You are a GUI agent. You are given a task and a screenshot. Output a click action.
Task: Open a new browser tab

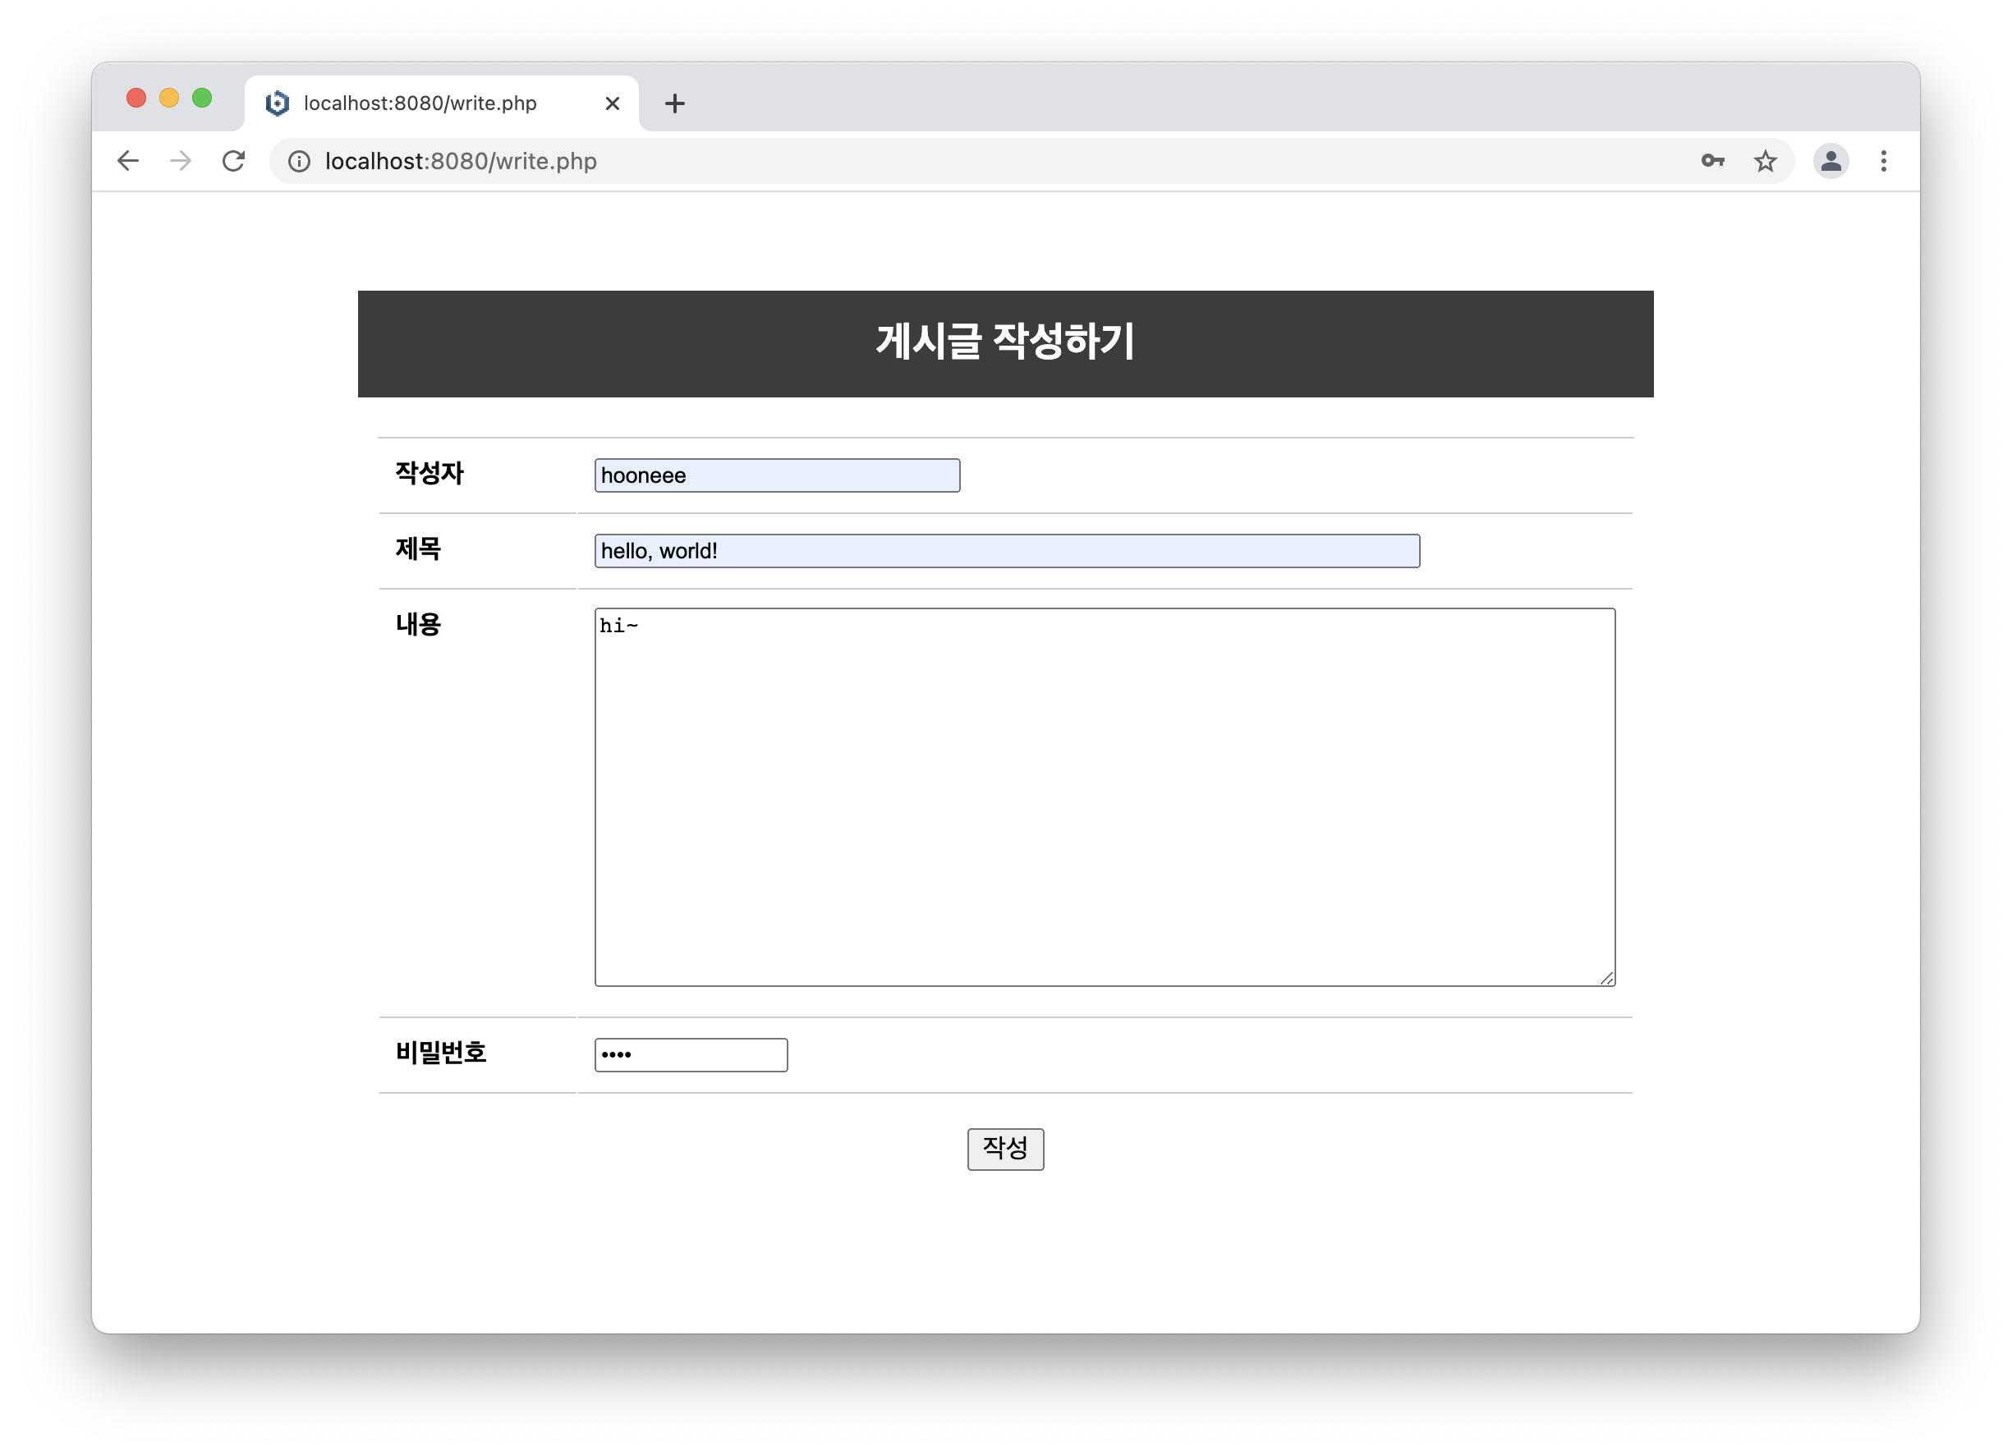click(674, 103)
